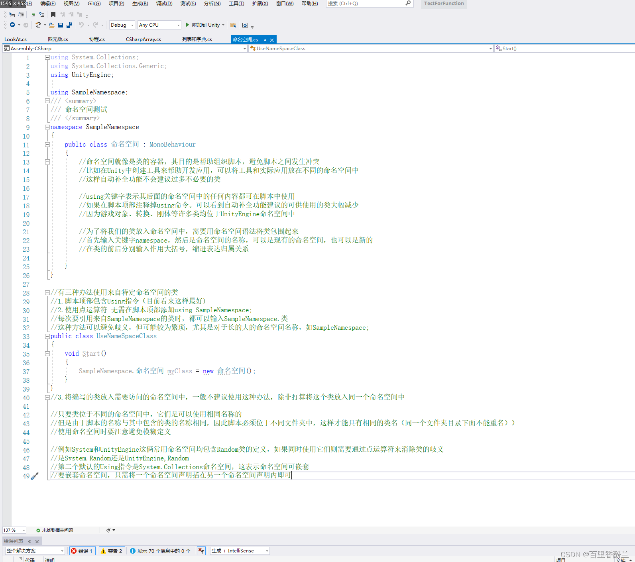Switch to the 列表和字典.cs tab
The width and height of the screenshot is (635, 562).
(x=197, y=39)
